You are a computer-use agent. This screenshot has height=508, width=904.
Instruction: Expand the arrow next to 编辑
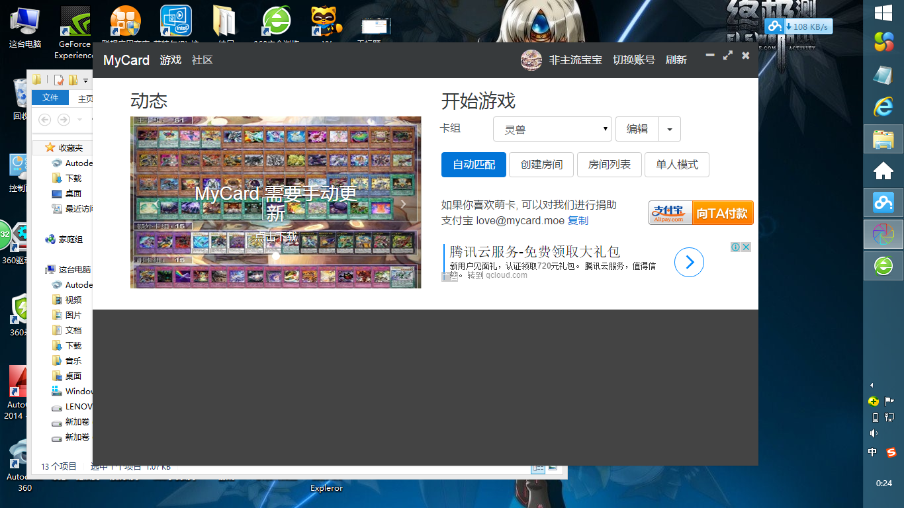(670, 129)
